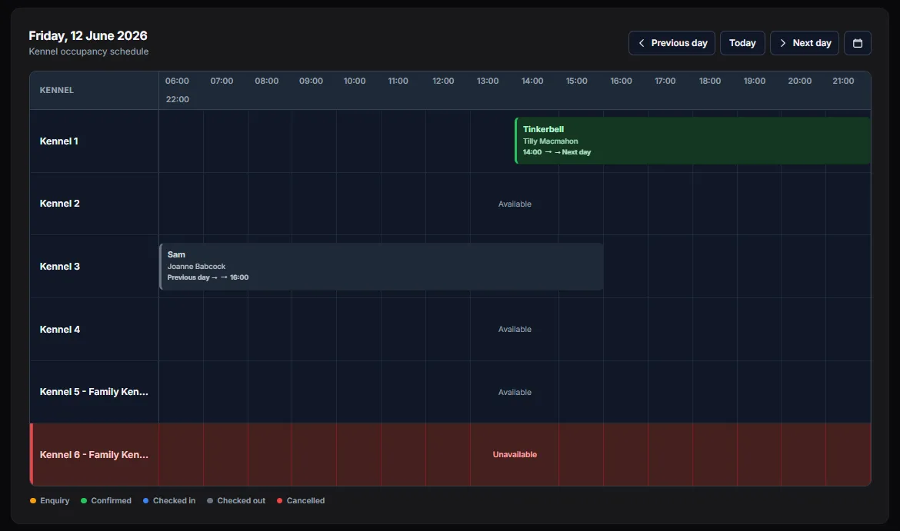Click the 06:00 time column header
Viewport: 900px width, 531px height.
[x=177, y=81]
